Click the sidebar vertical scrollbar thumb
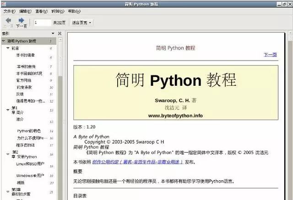Viewport: 293px width, 200px height. (60, 59)
